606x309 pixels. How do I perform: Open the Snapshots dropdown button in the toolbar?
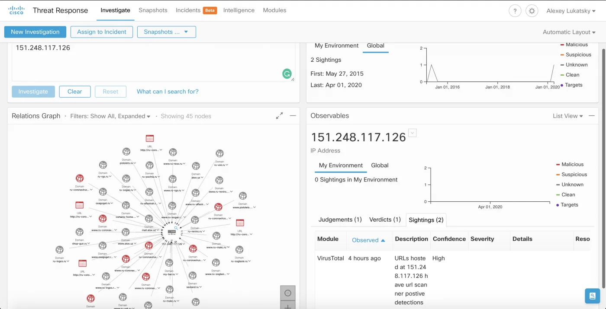(166, 32)
